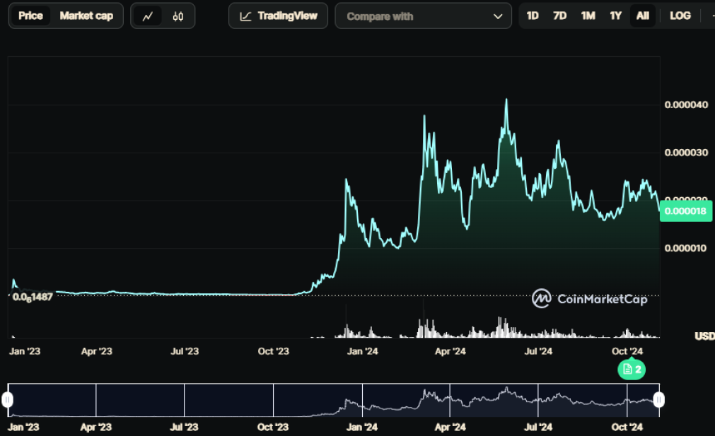
Task: Select the Market cap toggle
Action: tap(86, 16)
